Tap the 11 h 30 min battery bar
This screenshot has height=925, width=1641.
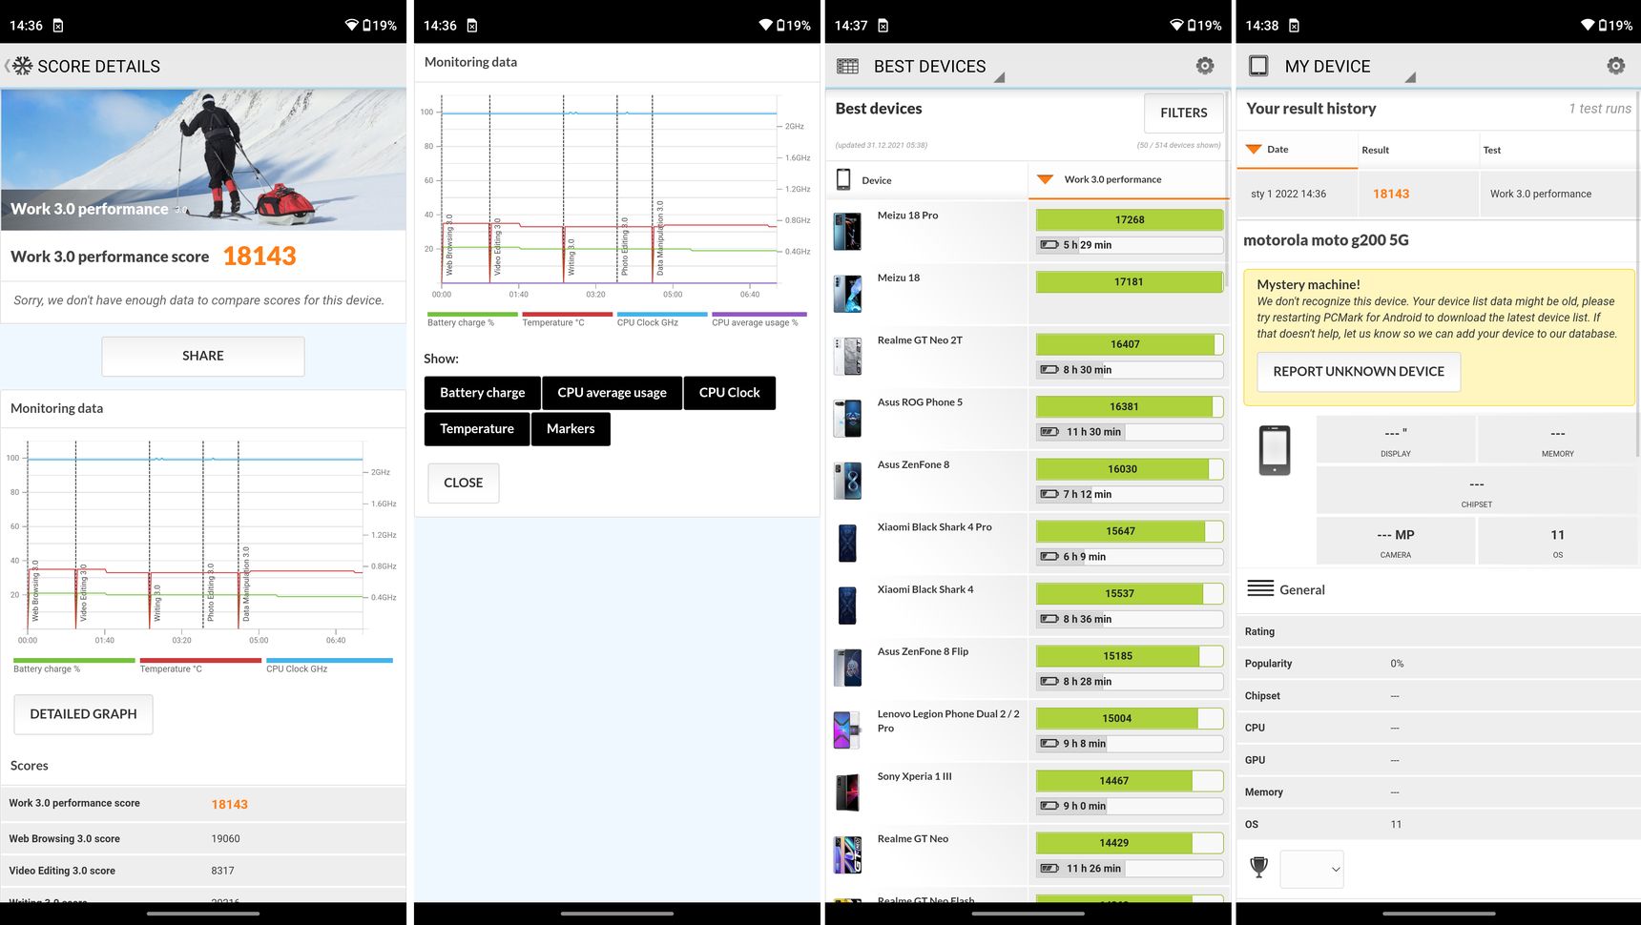[x=1130, y=432]
